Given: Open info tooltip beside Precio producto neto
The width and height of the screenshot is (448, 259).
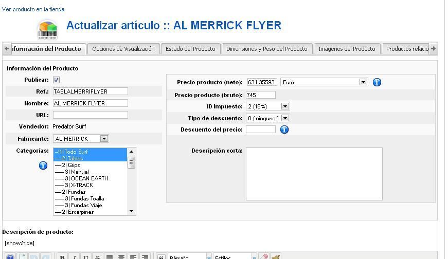Looking at the screenshot, I should tap(377, 82).
